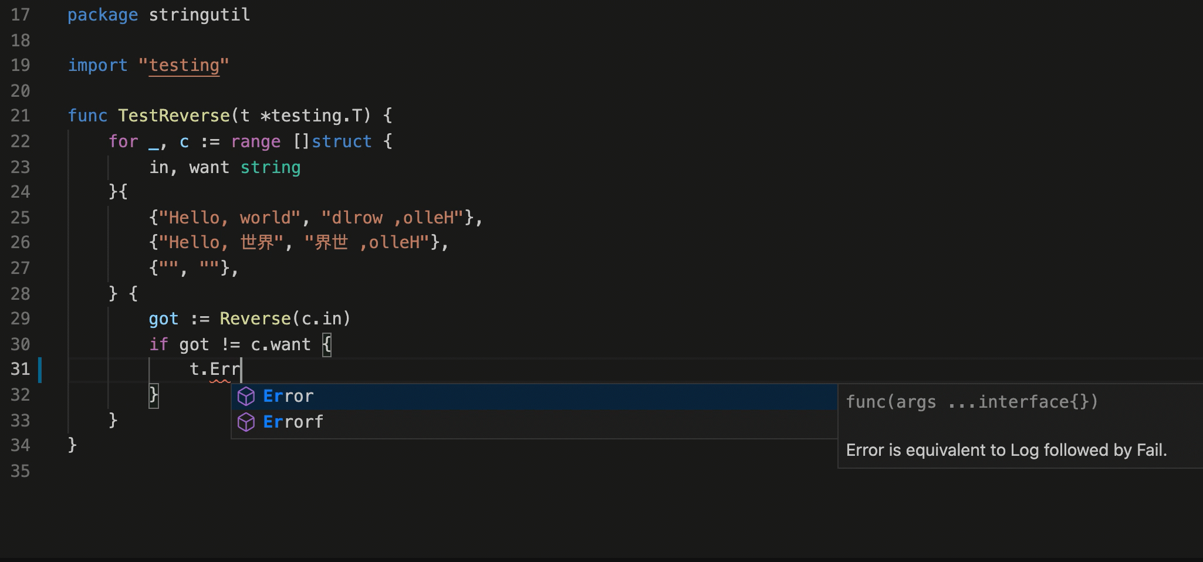
Task: Click the blue highlight bar on line 31
Action: pyautogui.click(x=40, y=369)
